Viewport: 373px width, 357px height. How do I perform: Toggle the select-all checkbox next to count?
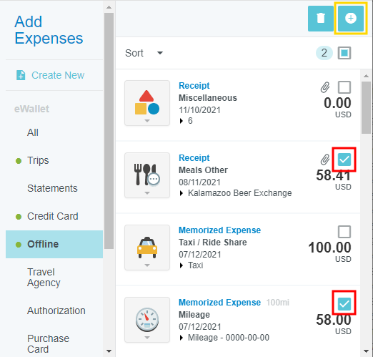[x=344, y=53]
